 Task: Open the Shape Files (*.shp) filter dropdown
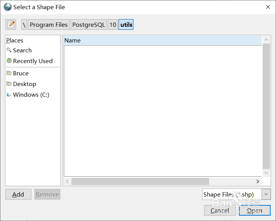[266, 194]
